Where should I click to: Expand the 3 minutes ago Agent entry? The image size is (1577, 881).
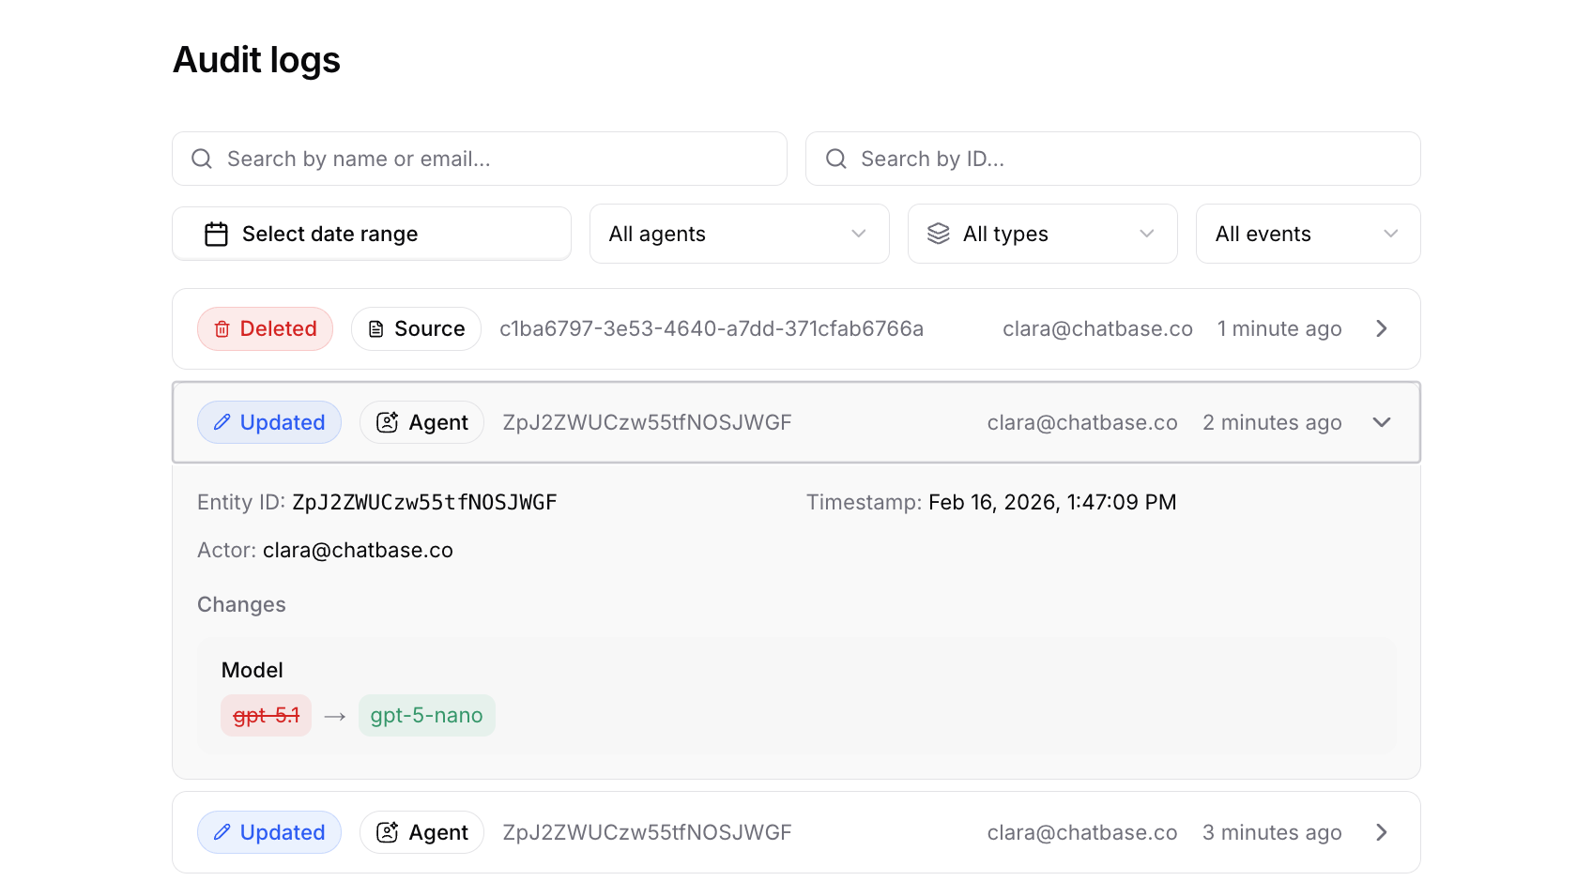pos(1381,832)
